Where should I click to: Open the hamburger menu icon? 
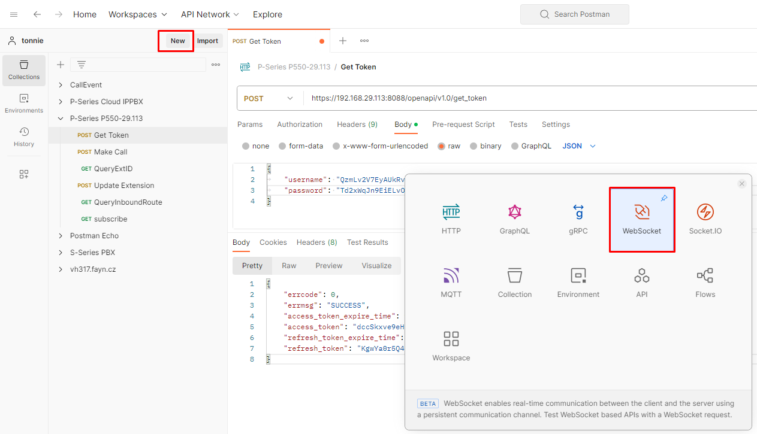tap(14, 14)
